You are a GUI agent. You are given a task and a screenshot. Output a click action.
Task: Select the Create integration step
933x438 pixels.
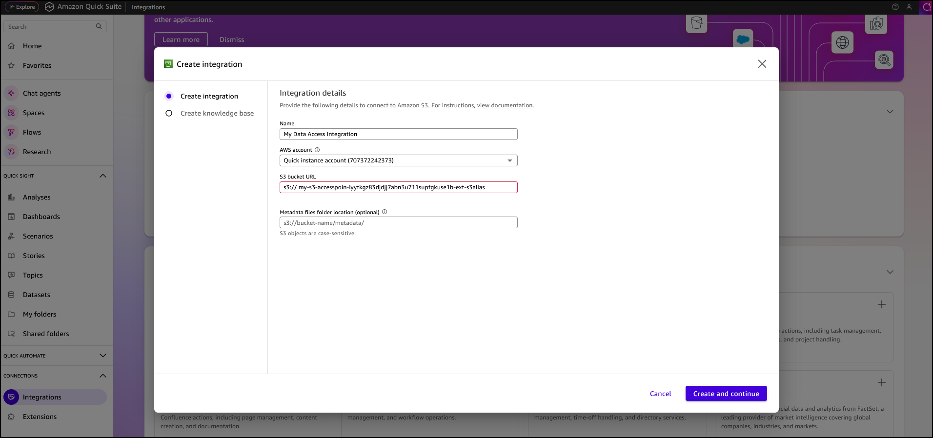pyautogui.click(x=209, y=96)
